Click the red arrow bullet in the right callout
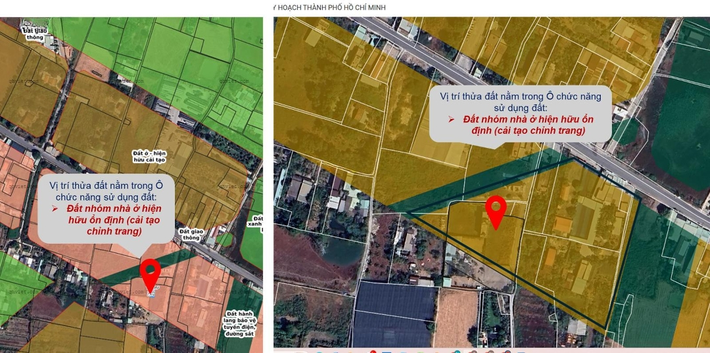This screenshot has width=710, height=353. (x=452, y=119)
